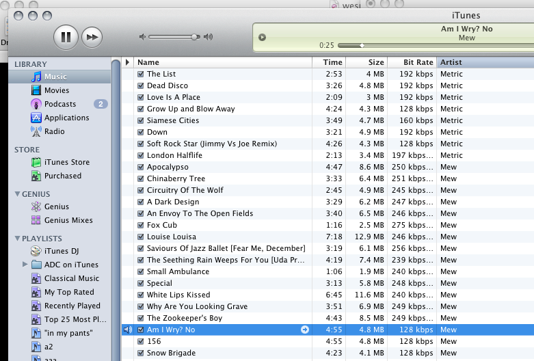Click the low volume speaker icon
This screenshot has width=534, height=361.
coord(142,37)
